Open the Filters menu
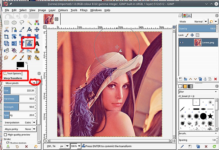The width and height of the screenshot is (219, 150). [83, 10]
